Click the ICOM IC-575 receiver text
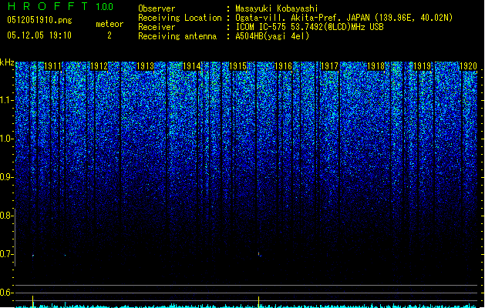Viewport: 485px width, 308px height. pos(310,27)
